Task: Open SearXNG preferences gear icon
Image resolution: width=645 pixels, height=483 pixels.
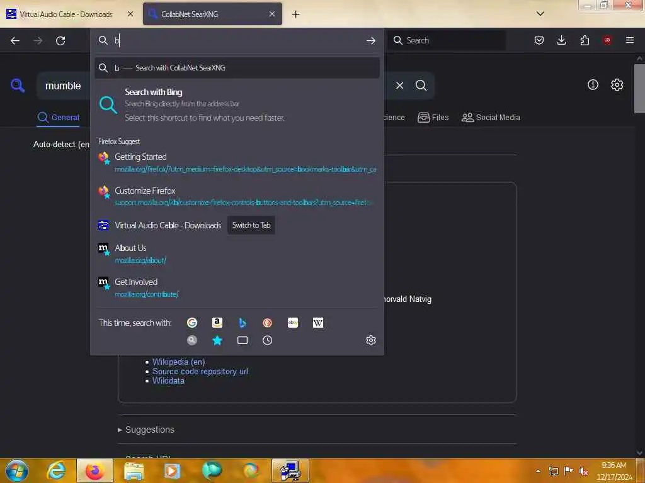Action: point(617,85)
